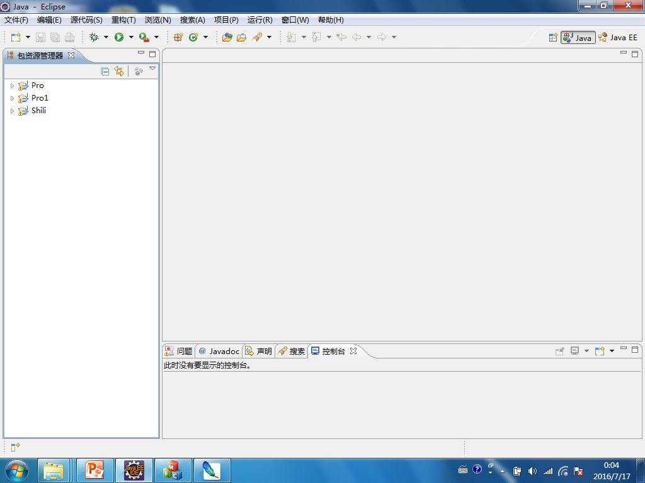
Task: Open the 窗口(W) menu
Action: pyautogui.click(x=295, y=20)
